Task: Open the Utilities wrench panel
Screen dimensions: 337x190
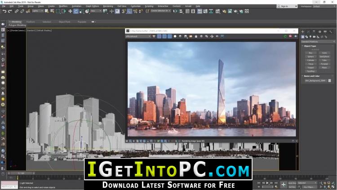Action: pos(331,31)
